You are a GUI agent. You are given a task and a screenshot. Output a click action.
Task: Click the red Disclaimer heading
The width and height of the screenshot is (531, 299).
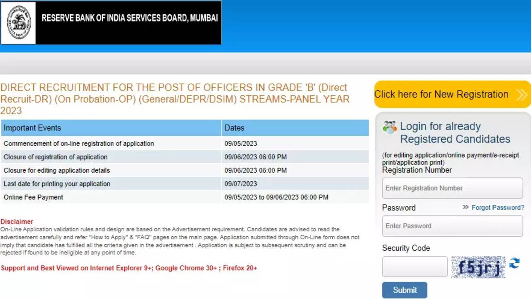(17, 222)
